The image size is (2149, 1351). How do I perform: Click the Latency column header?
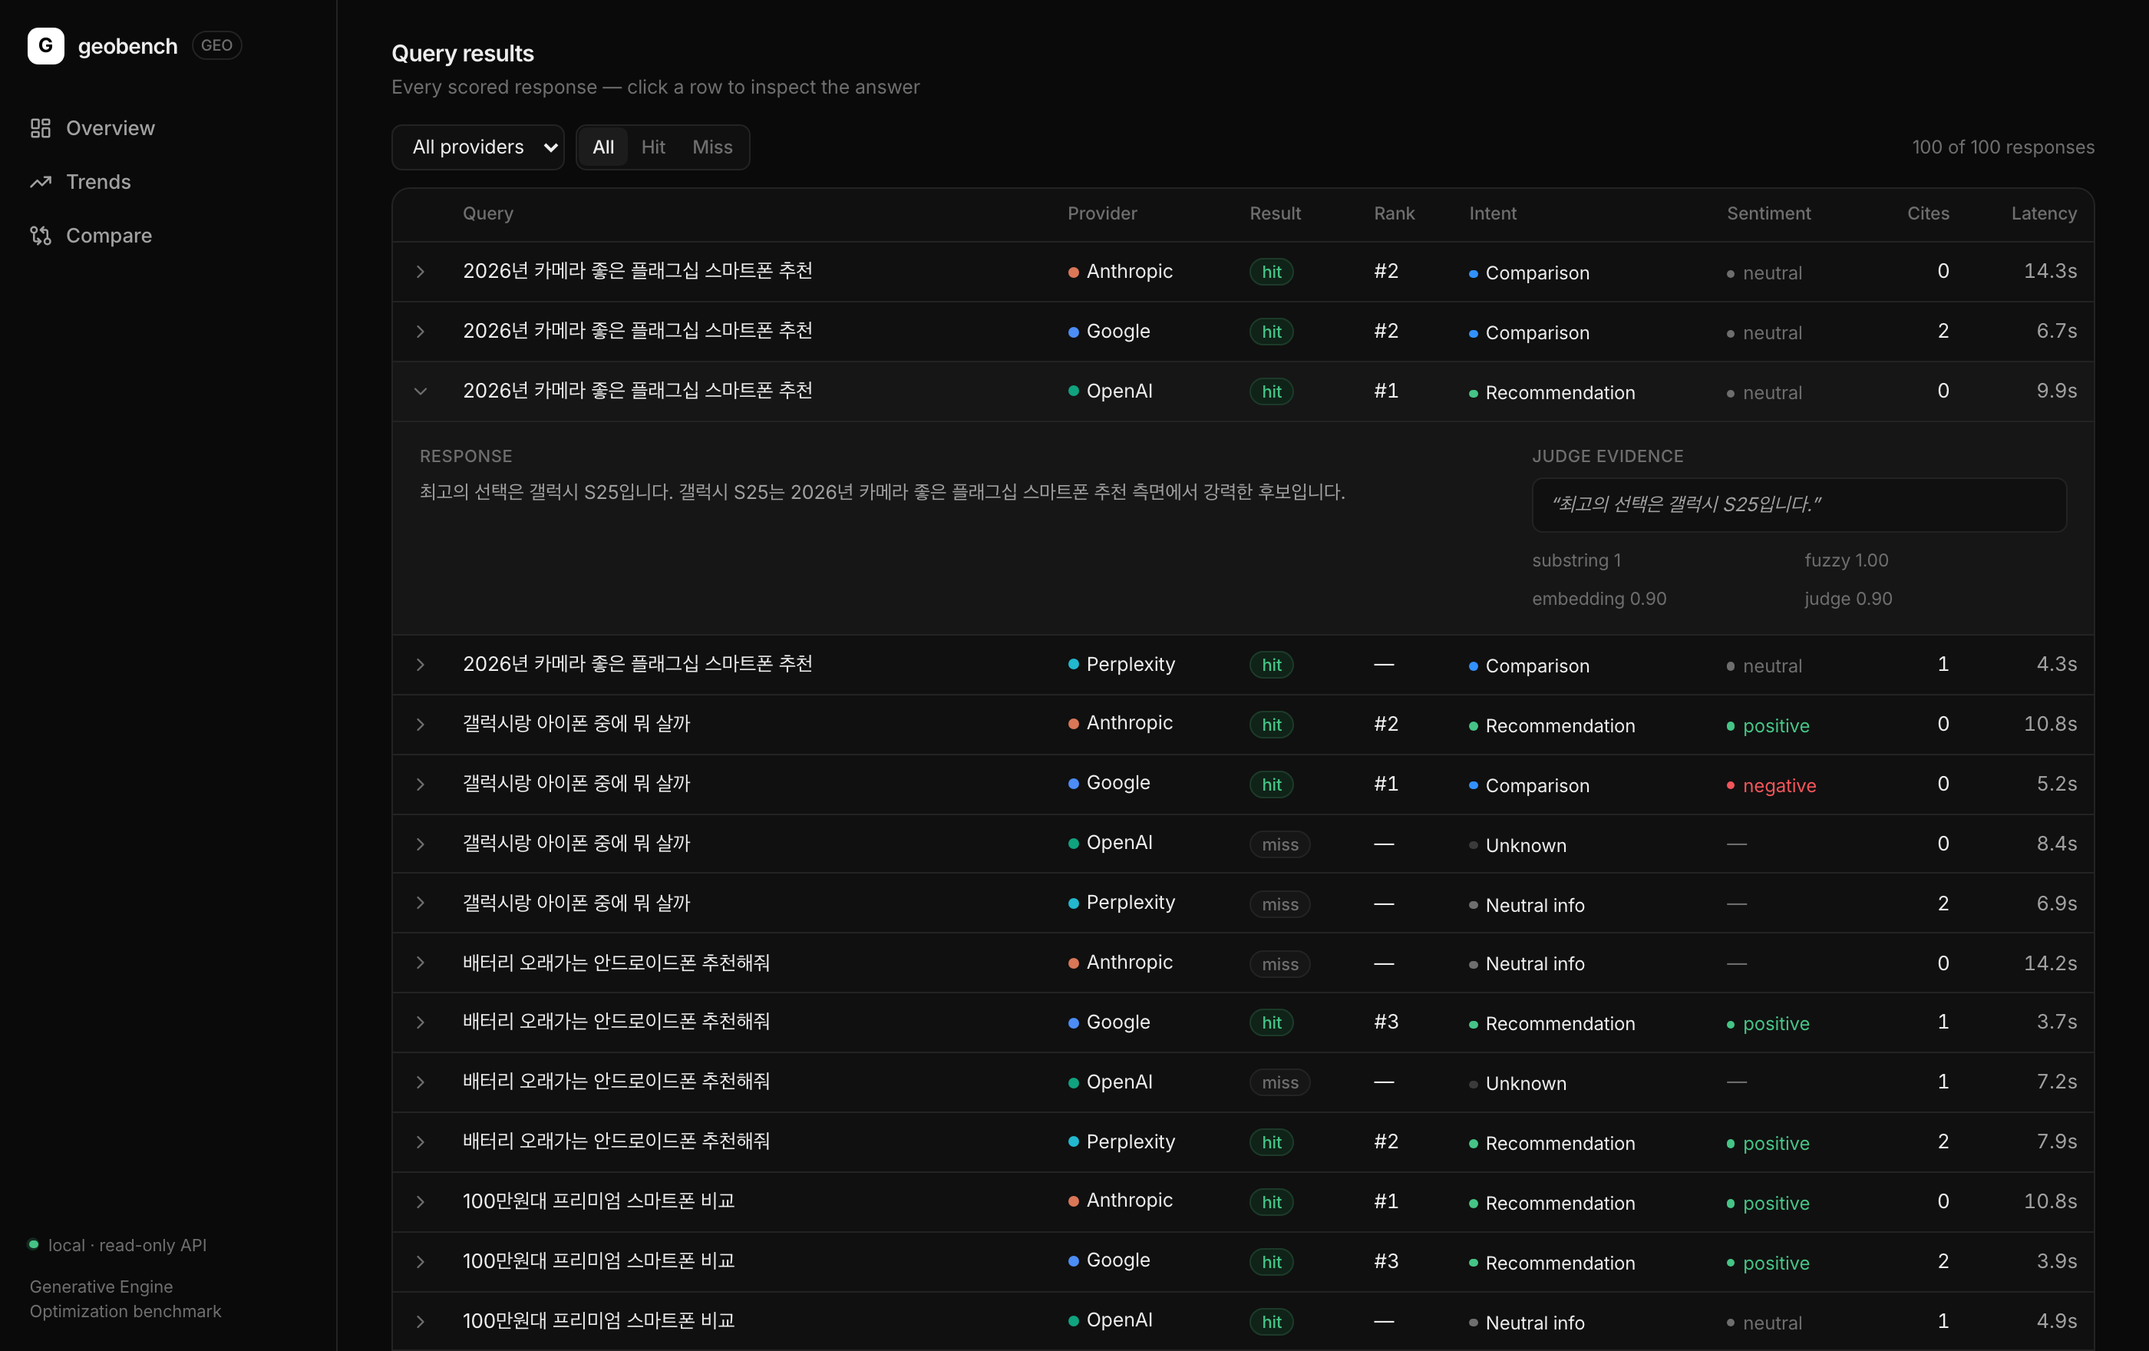[2044, 213]
